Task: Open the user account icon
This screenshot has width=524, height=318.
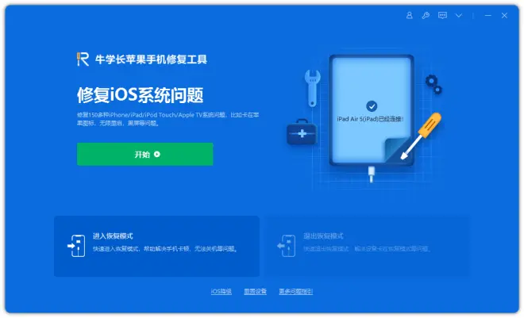Action: [409, 15]
